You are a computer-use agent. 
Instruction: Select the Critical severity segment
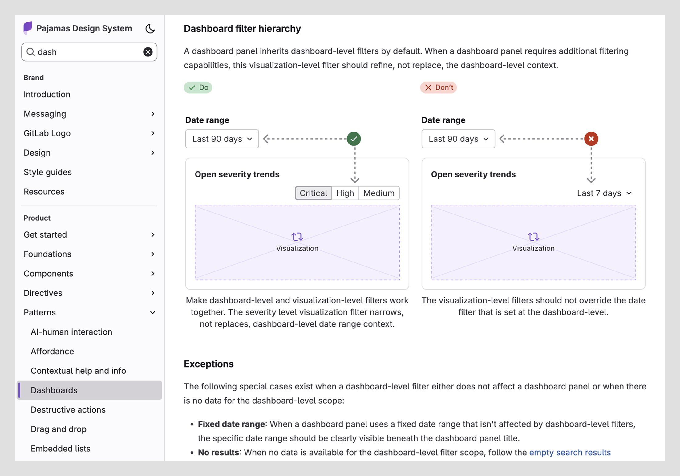313,193
